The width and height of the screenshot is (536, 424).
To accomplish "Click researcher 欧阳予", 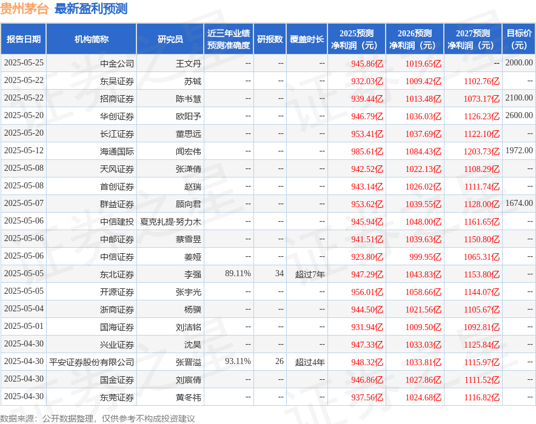I will tap(189, 116).
